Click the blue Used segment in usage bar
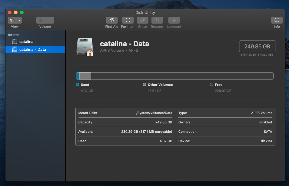Screen dimensions: 289x186 pyautogui.click(x=78, y=76)
